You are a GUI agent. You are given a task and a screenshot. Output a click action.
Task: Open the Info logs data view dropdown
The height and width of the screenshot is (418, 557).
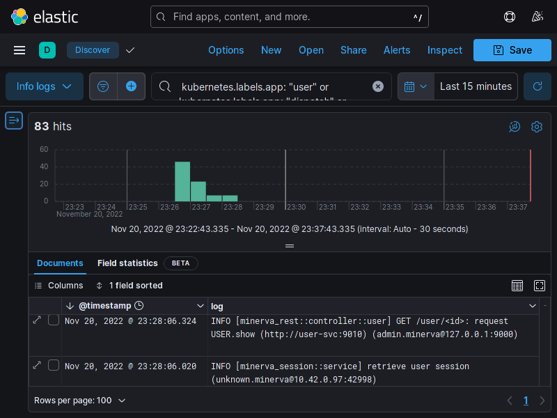(45, 86)
